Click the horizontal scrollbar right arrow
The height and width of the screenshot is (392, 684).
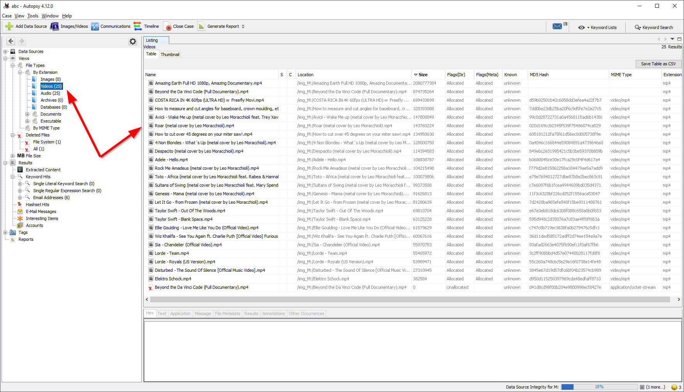point(679,300)
